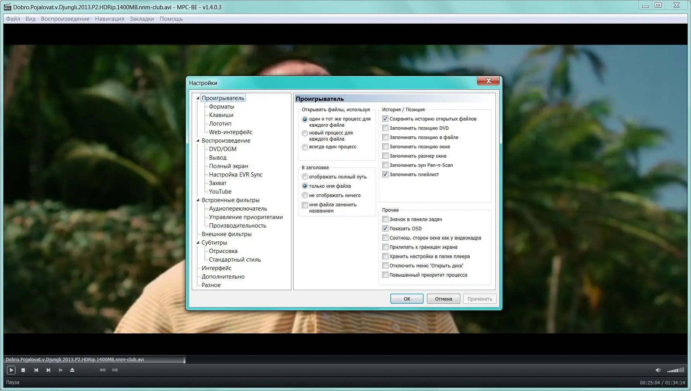Adjust the volume level slider
This screenshot has width=691, height=391.
tap(676, 370)
